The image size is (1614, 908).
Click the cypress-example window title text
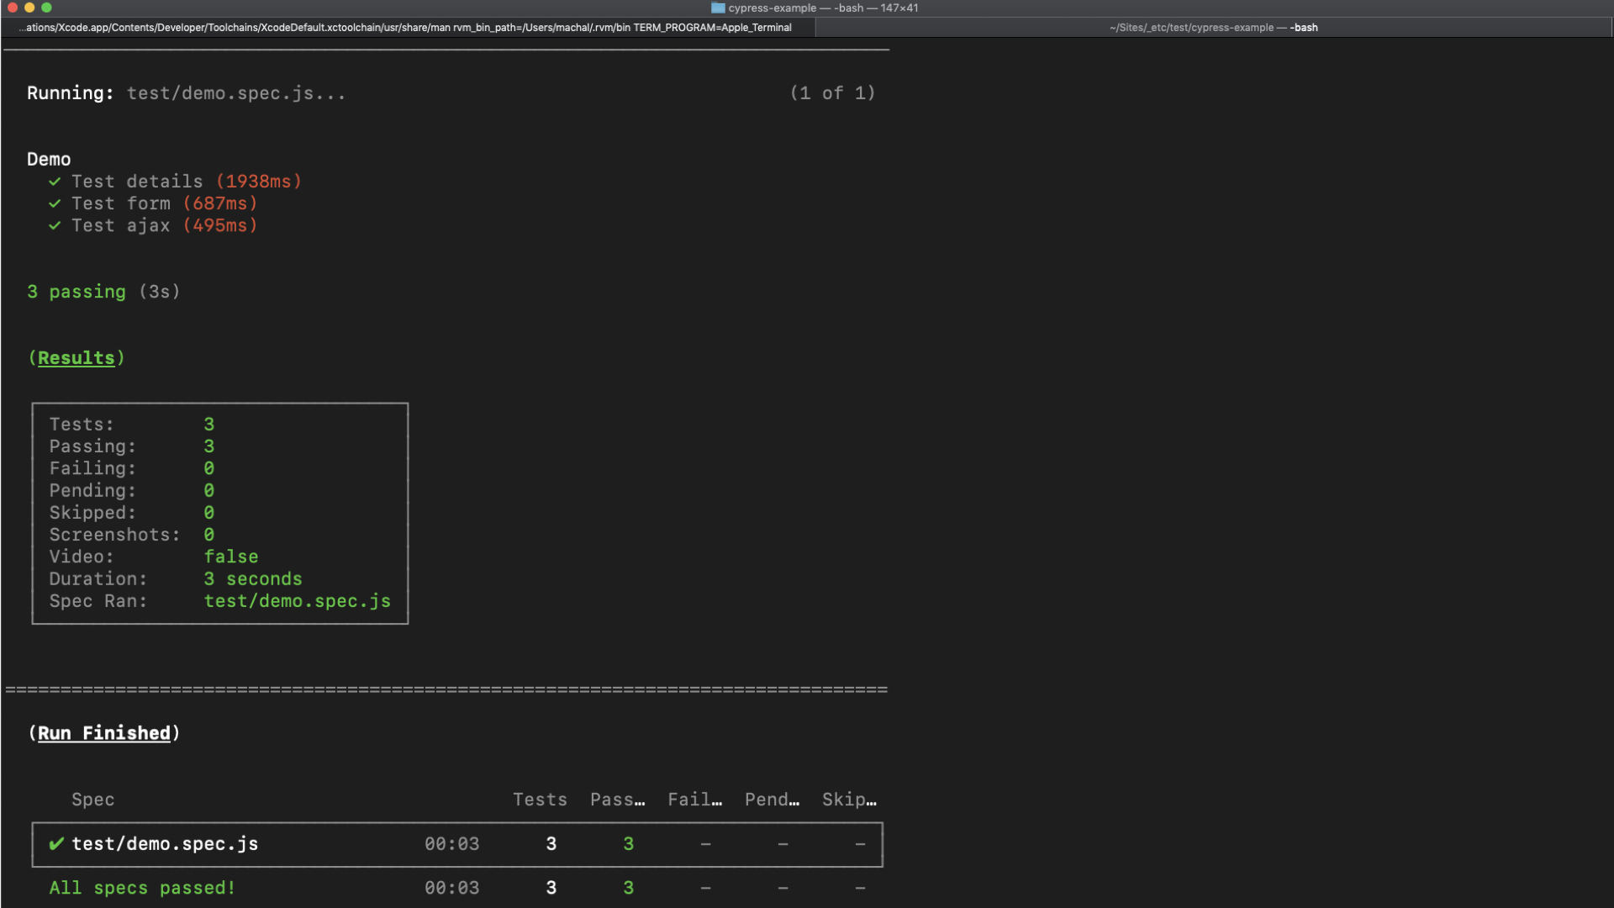click(x=772, y=8)
